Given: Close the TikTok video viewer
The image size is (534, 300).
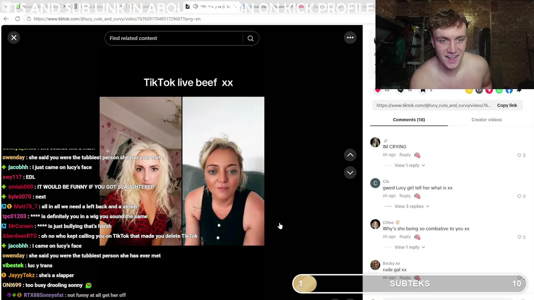Looking at the screenshot, I should (x=14, y=38).
